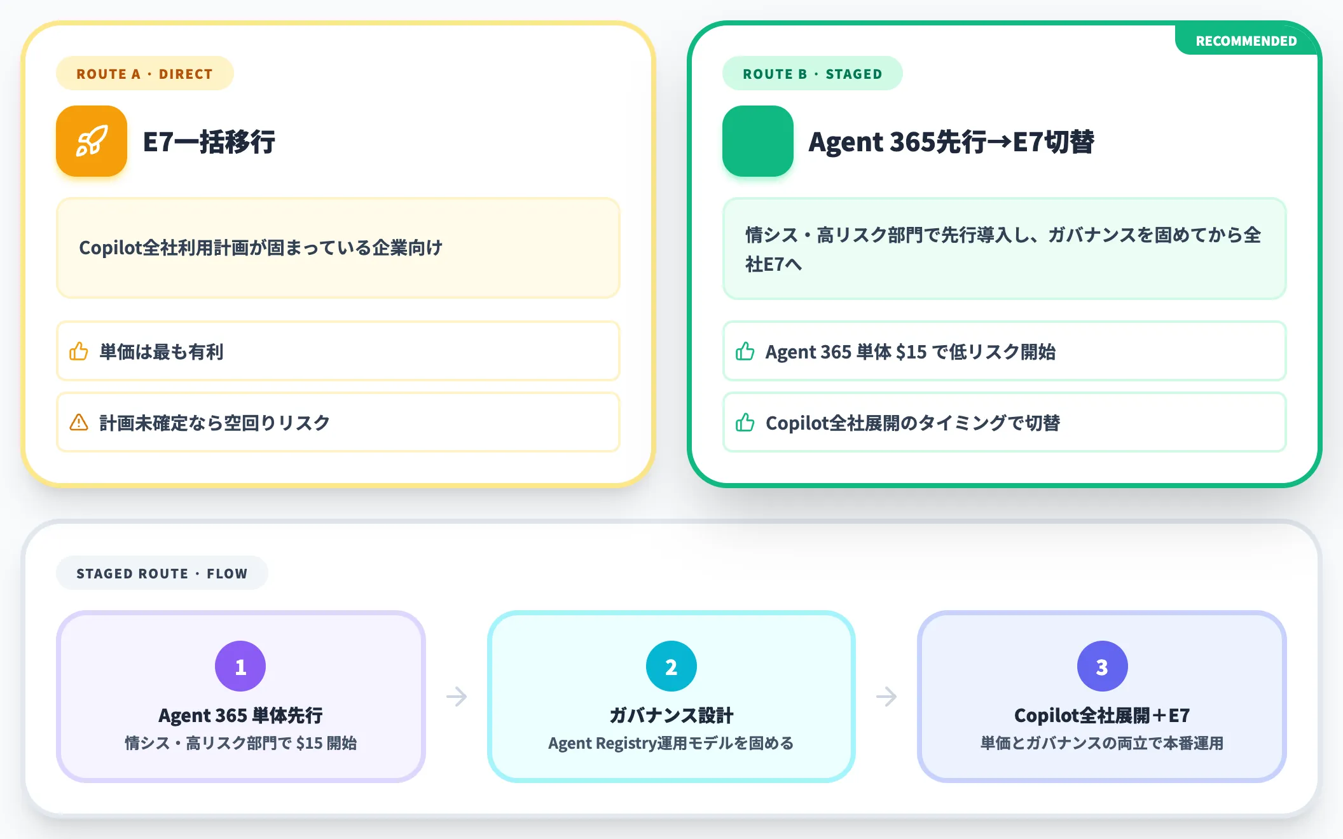1343x839 pixels.
Task: Click the indigo step 3 circle
Action: 1102,666
